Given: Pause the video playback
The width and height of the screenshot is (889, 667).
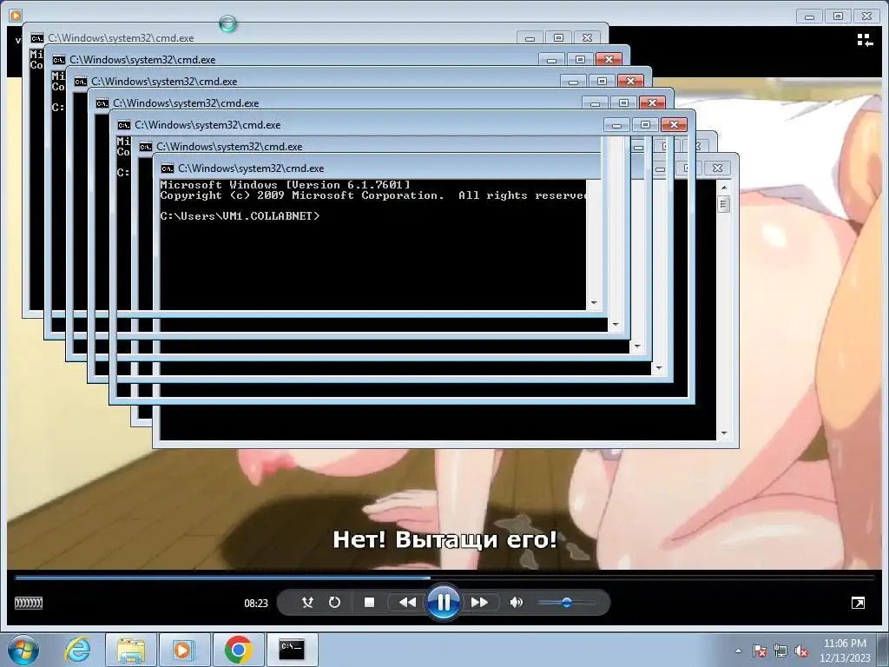Looking at the screenshot, I should click(x=444, y=603).
